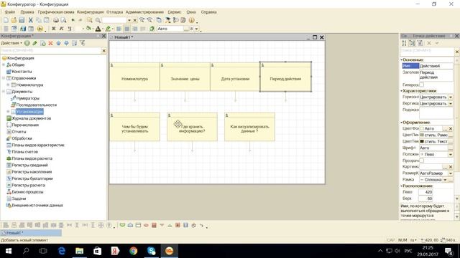Image resolution: width=460 pixels, height=258 pixels.
Task: Open the РазмерКартинки АвтоРазмер dropdown
Action: point(451,173)
